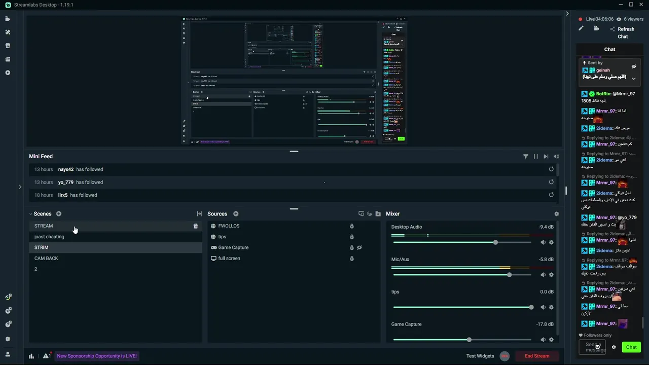Skip the current alert in Mini Feed
The height and width of the screenshot is (365, 649).
click(x=546, y=157)
